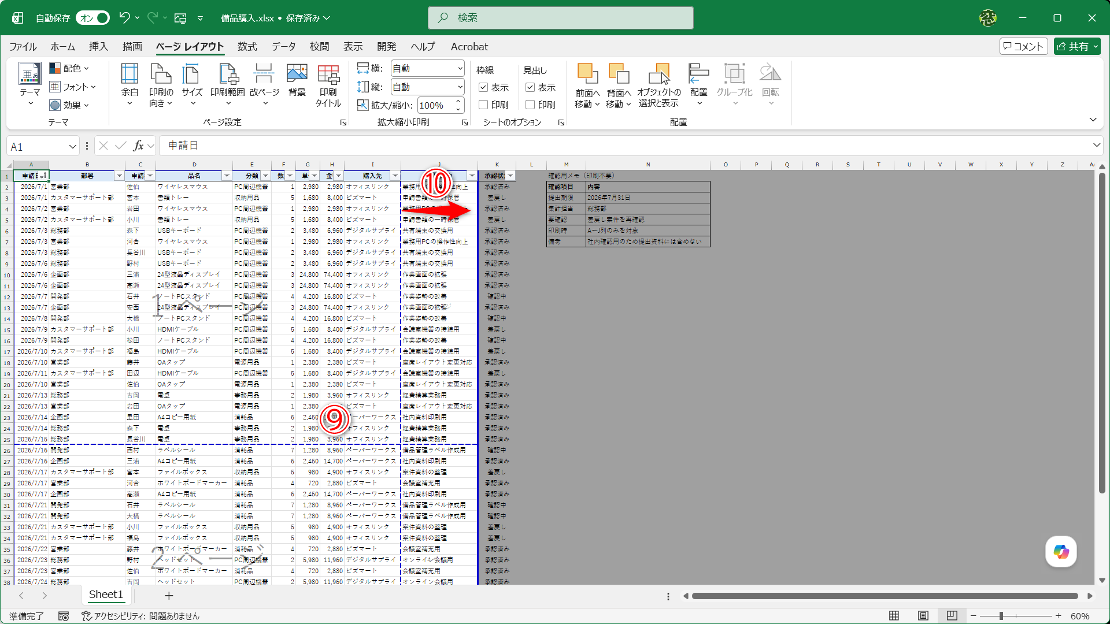The height and width of the screenshot is (624, 1110).
Task: Click the user account avatar
Action: tap(988, 18)
